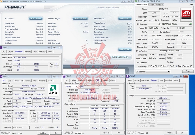195x135 pixels.
Task: Click the Z icon of the CPU-Z CPU window
Action: (1, 77)
